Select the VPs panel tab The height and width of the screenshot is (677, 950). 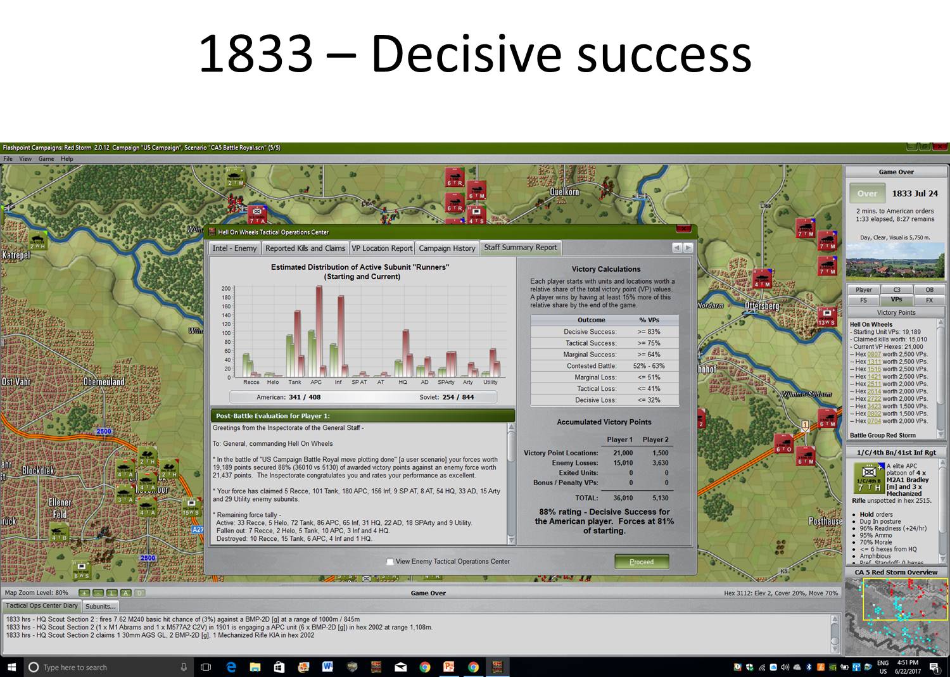pos(896,300)
